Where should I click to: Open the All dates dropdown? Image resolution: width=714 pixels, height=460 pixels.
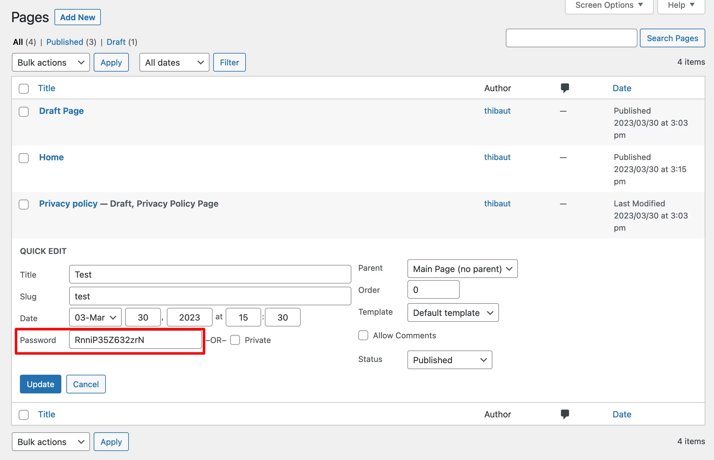[174, 62]
